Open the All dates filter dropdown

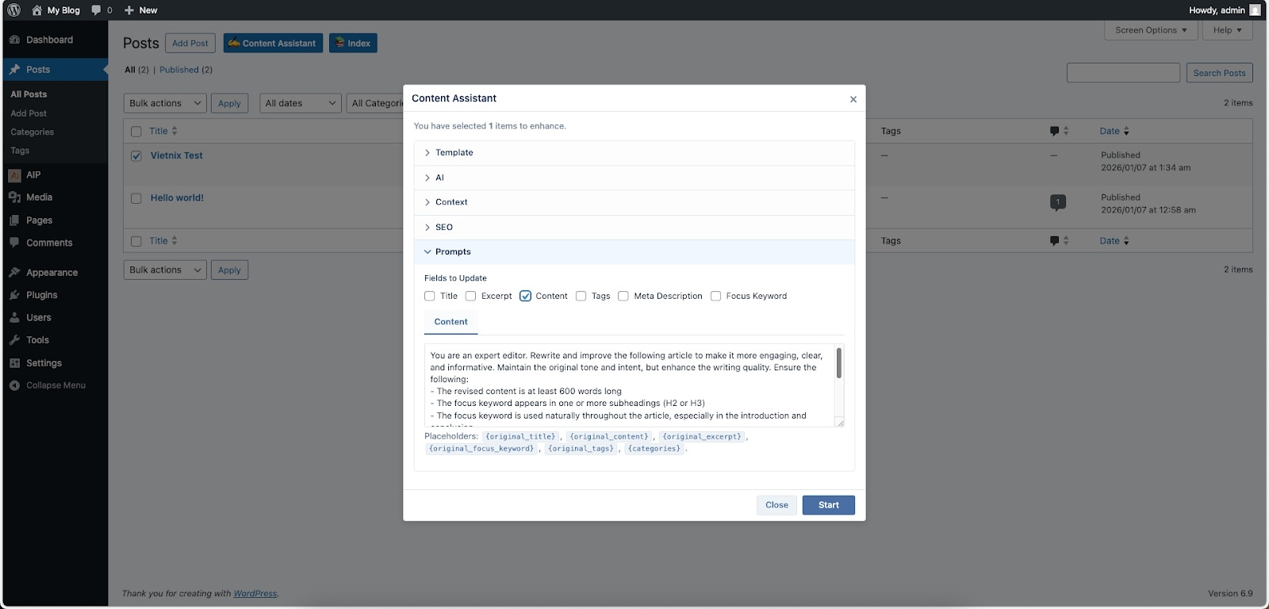pyautogui.click(x=300, y=103)
